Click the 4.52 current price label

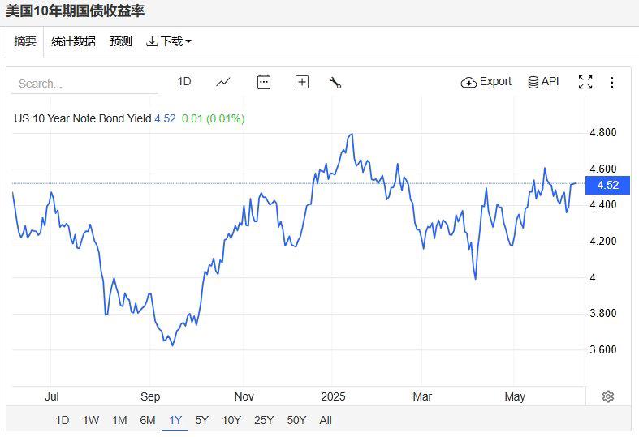pyautogui.click(x=607, y=185)
